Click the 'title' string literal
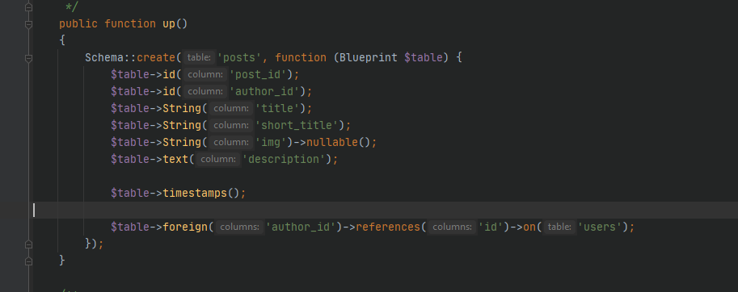The width and height of the screenshot is (738, 292). (277, 108)
